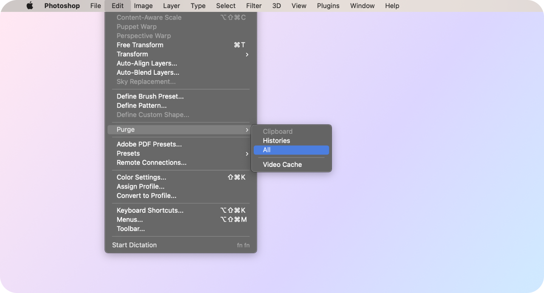The image size is (544, 293).
Task: Select Define Pattern menu entry
Action: [142, 106]
